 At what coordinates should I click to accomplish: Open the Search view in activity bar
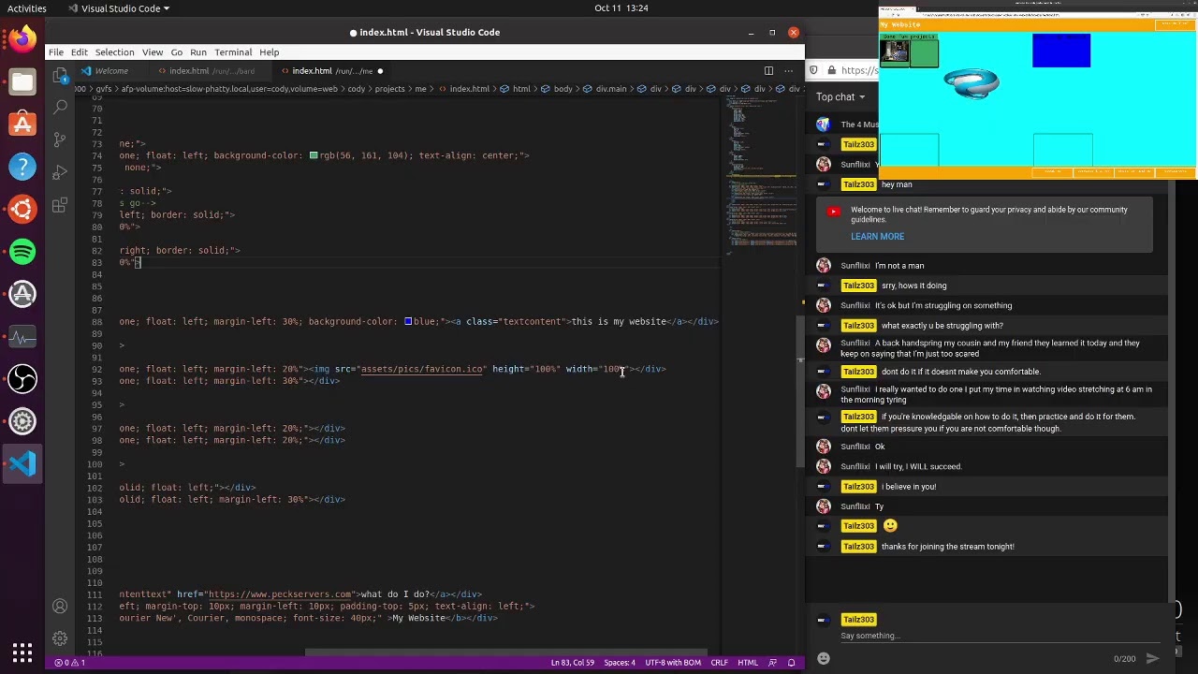60,108
